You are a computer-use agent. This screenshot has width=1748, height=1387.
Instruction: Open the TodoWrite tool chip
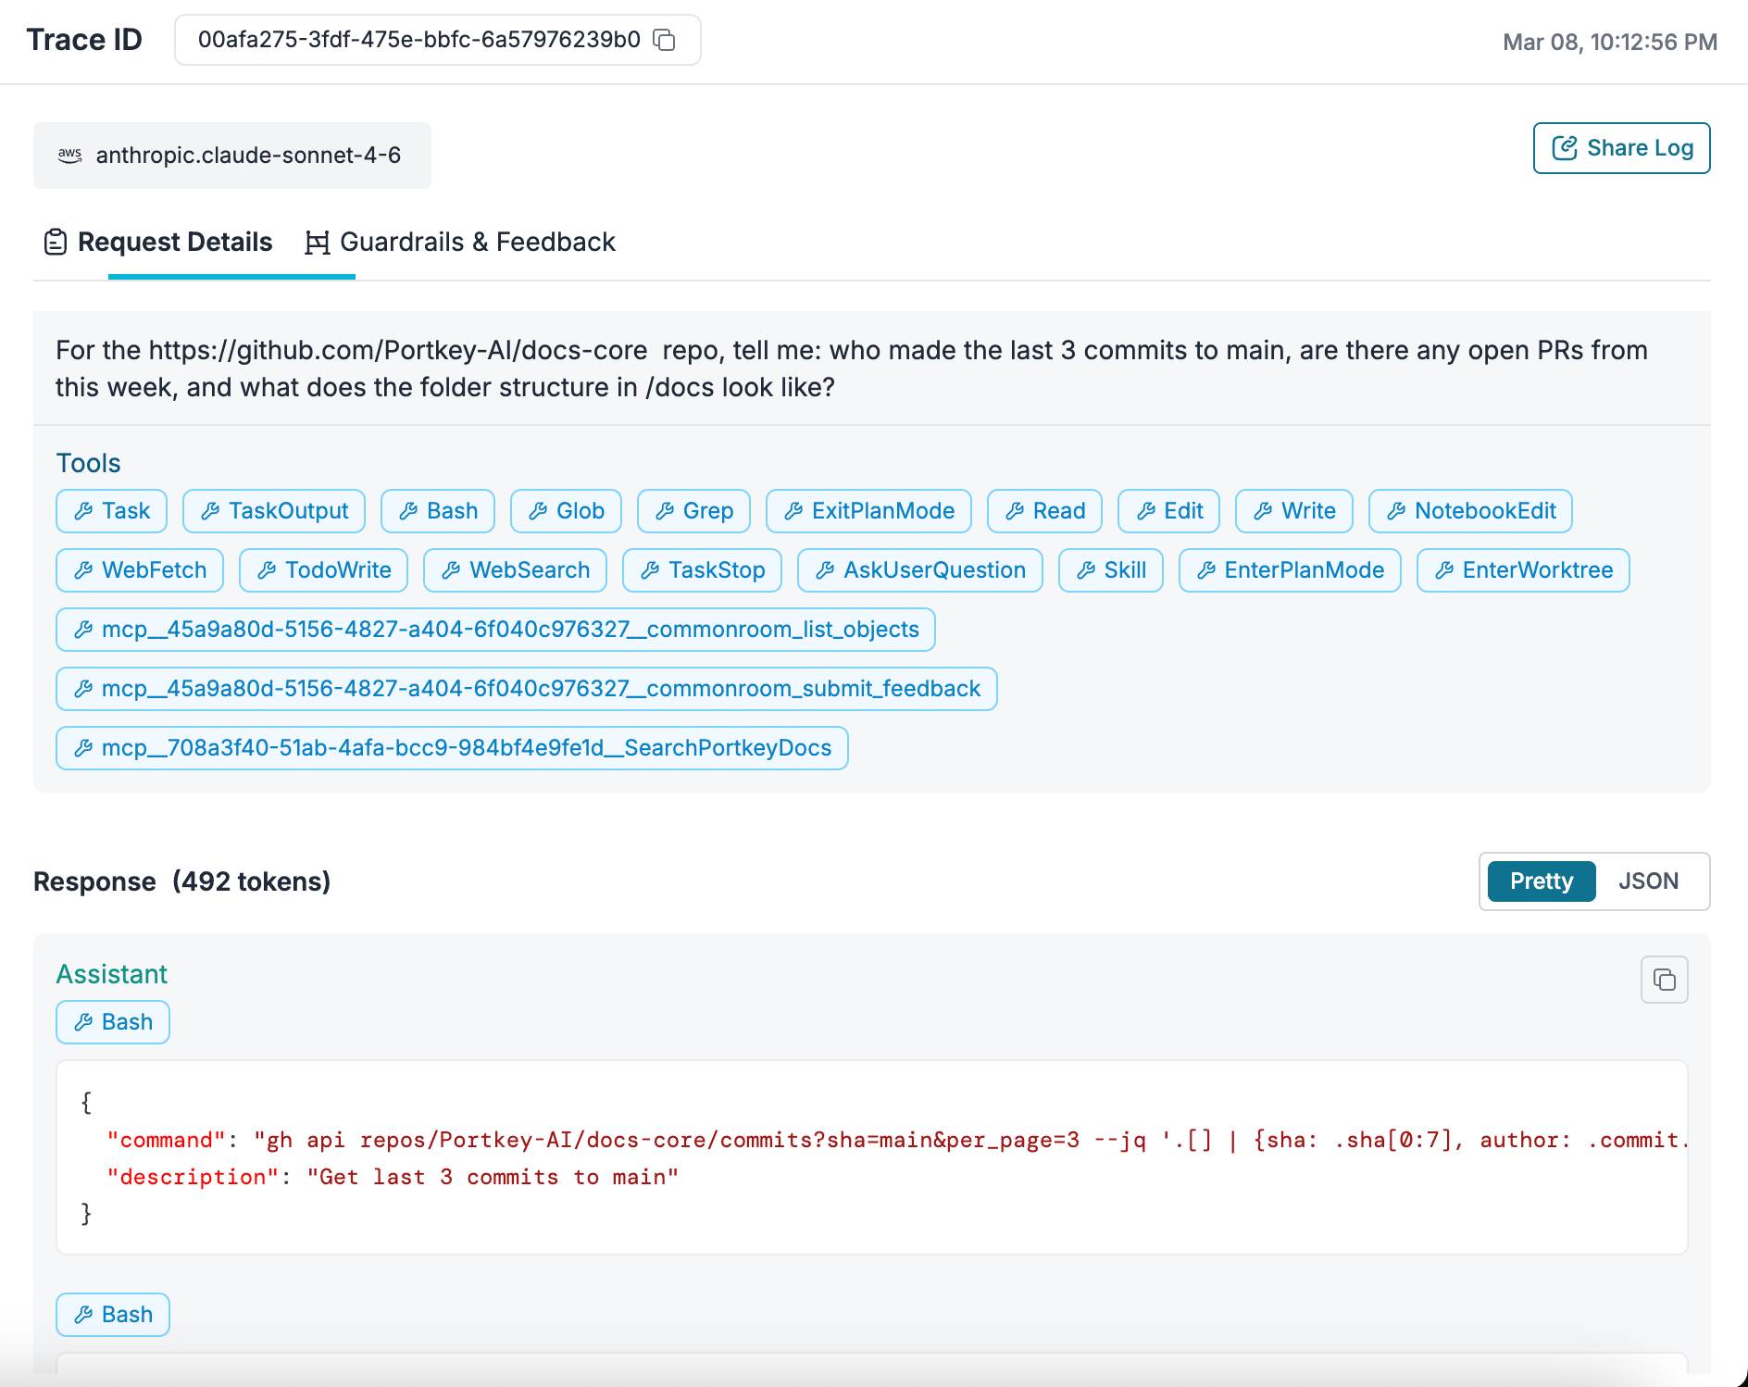pos(323,570)
